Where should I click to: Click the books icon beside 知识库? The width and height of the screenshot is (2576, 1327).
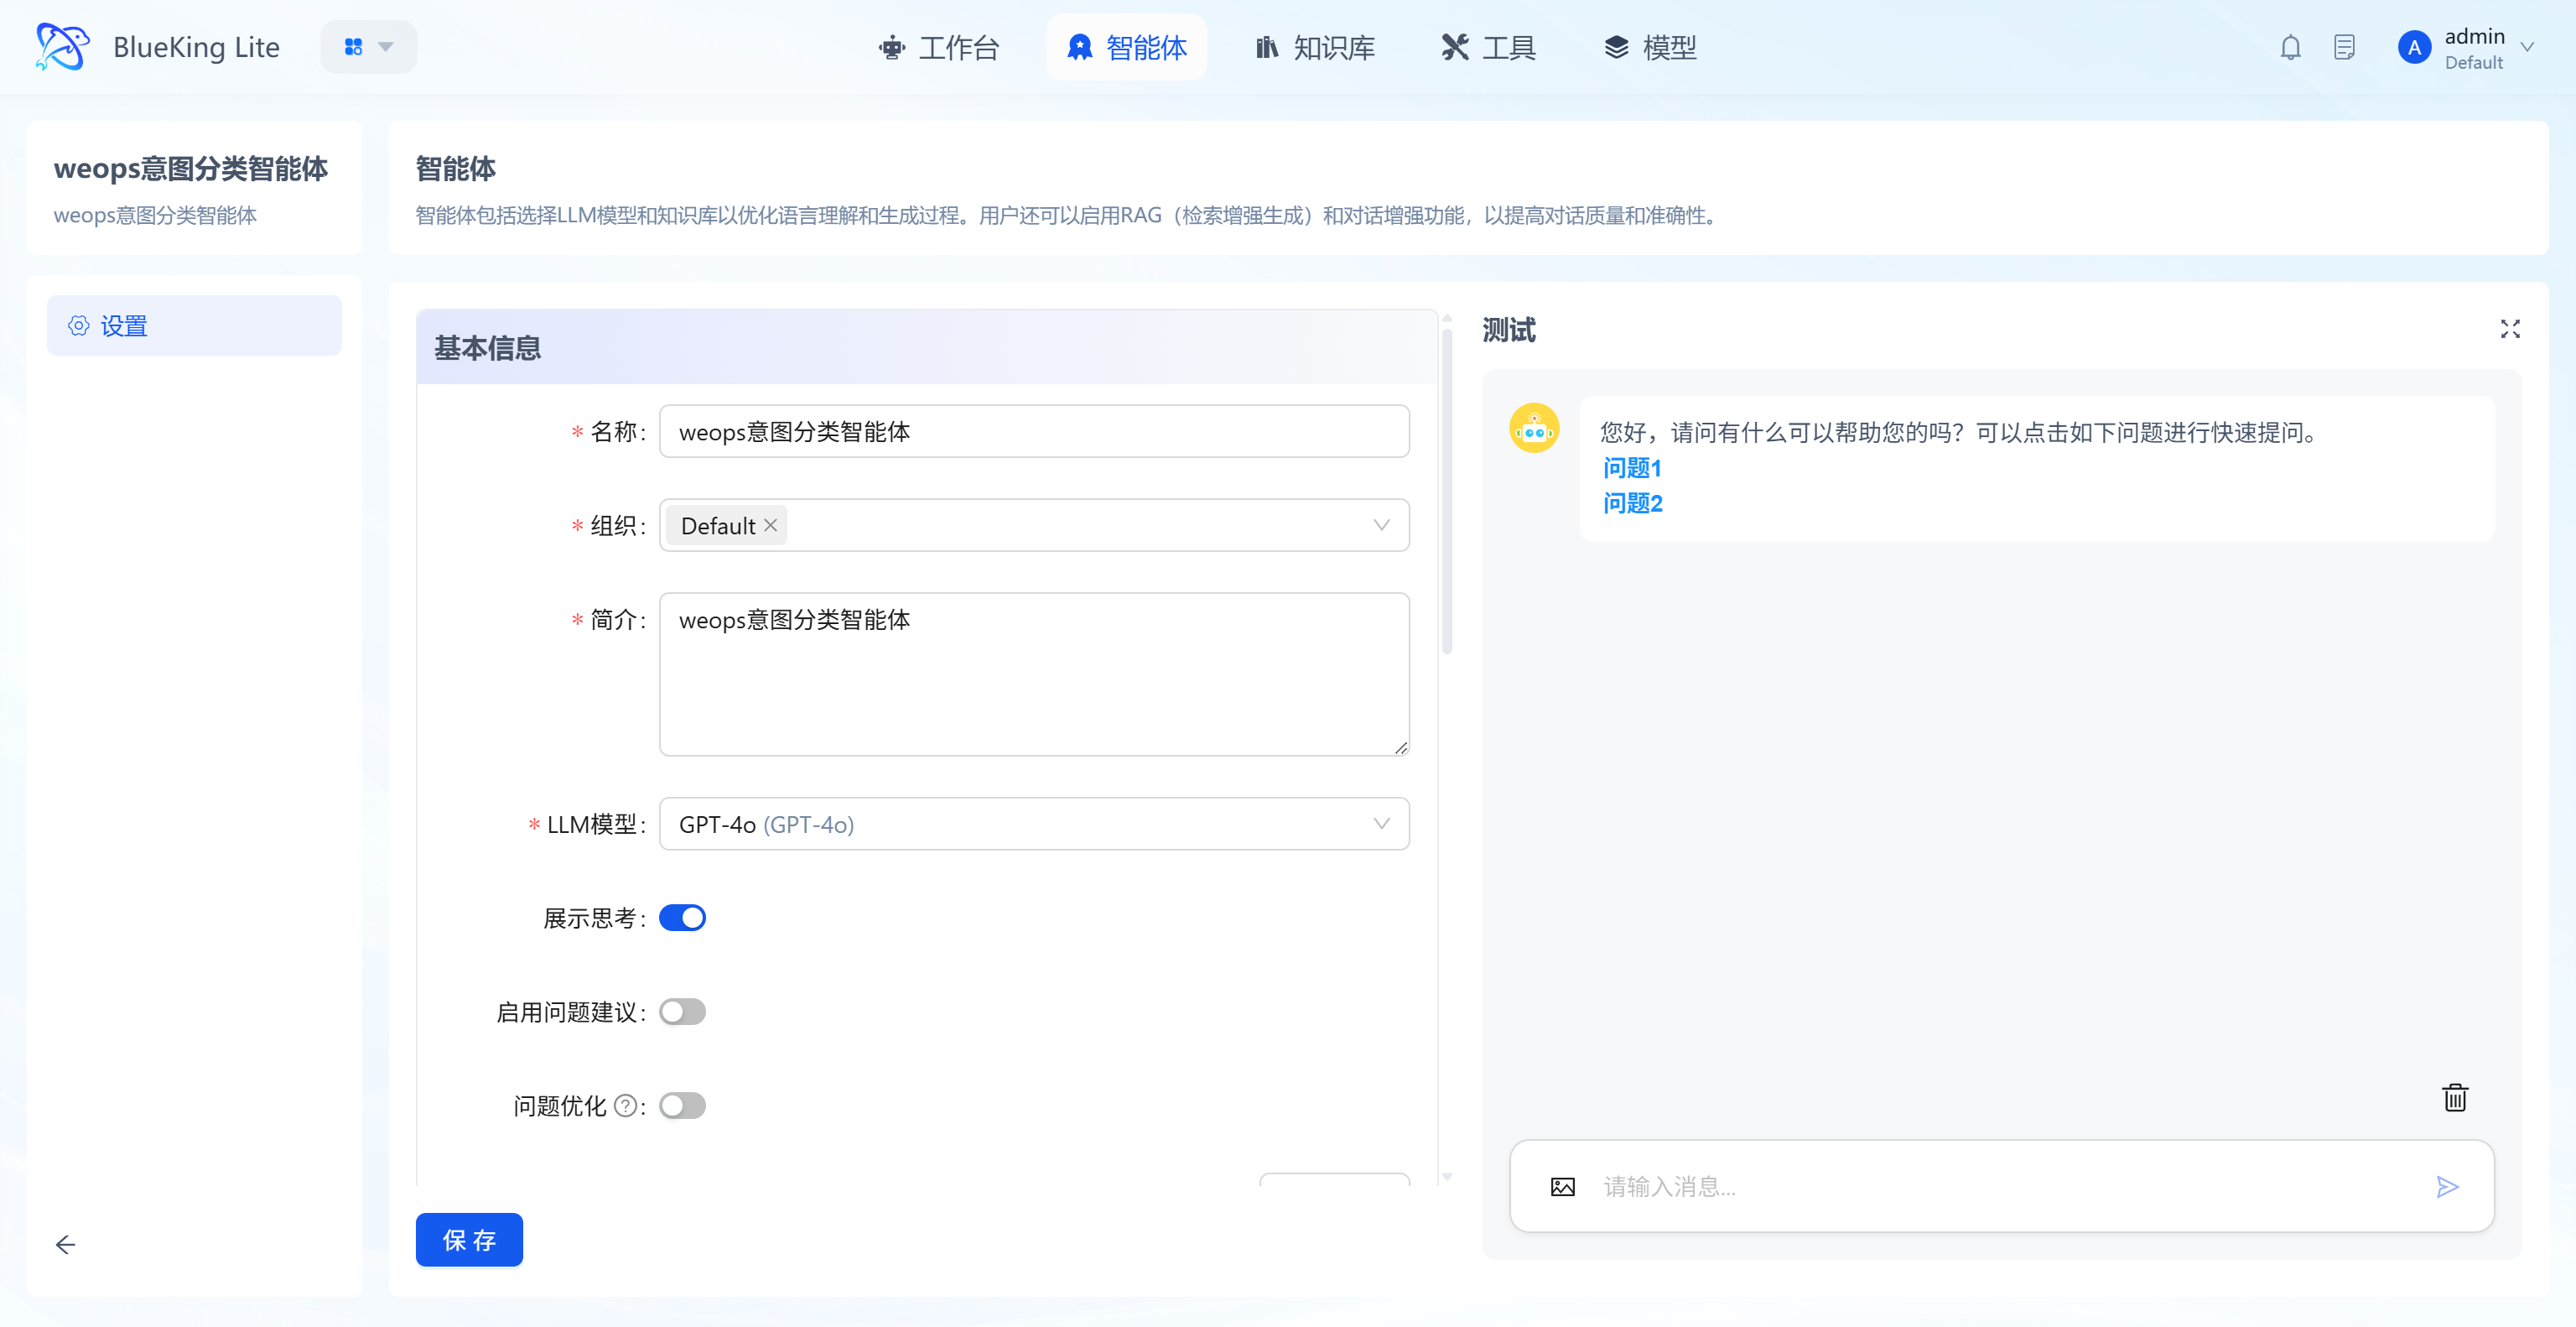[x=1266, y=47]
